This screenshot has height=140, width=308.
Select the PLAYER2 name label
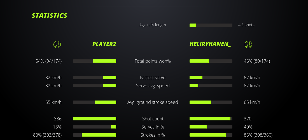coord(104,44)
